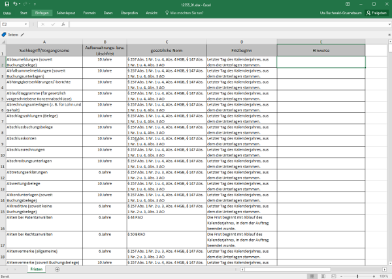This screenshot has width=392, height=279.
Task: Click the pencil edit icon beside Intern
Action: click(x=22, y=35)
